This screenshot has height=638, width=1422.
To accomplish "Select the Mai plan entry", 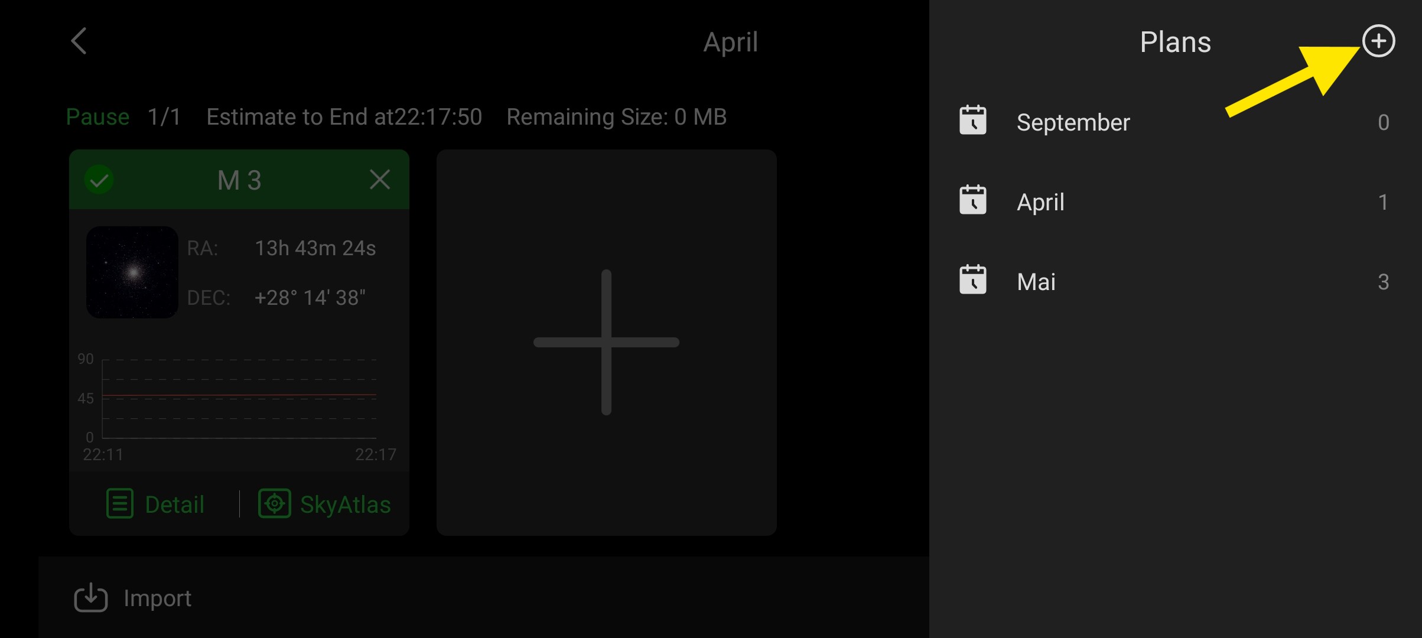I will [1036, 282].
